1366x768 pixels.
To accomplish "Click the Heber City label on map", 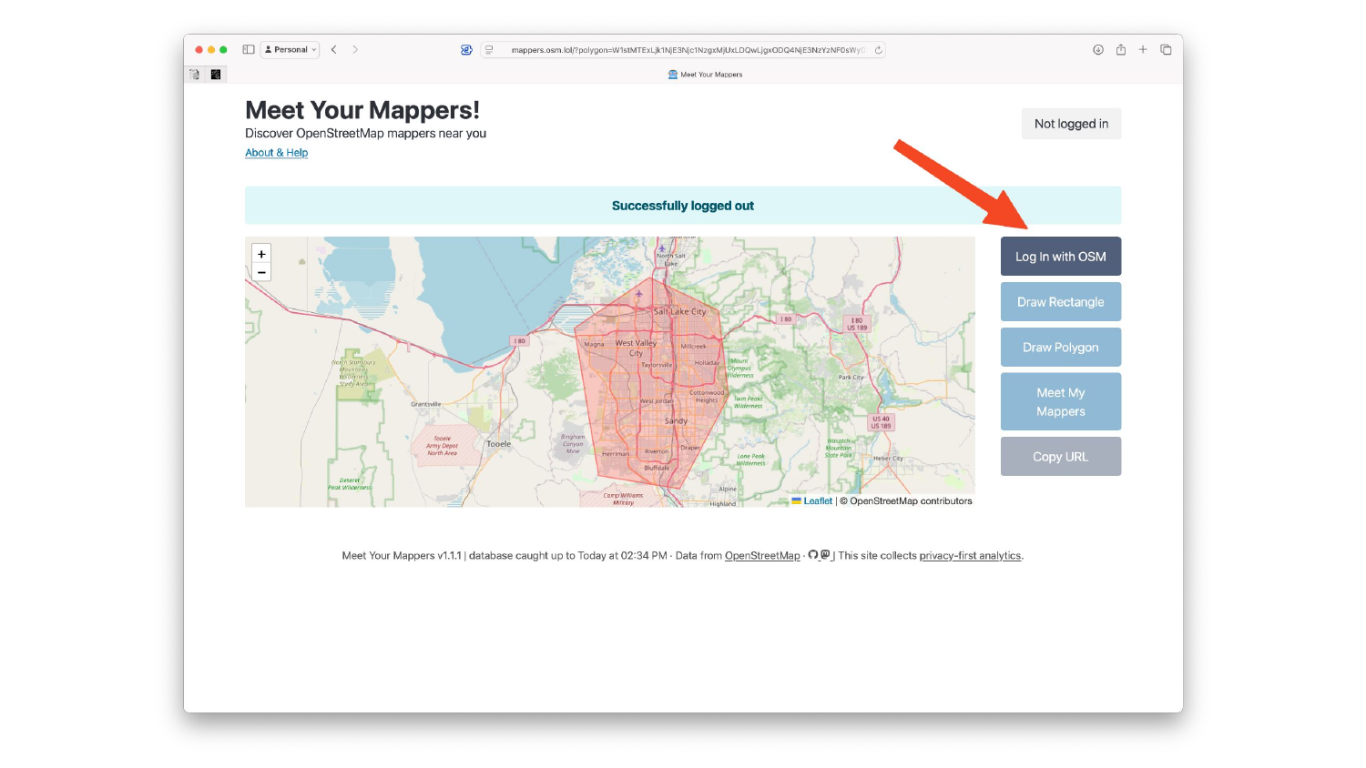I will pos(888,459).
